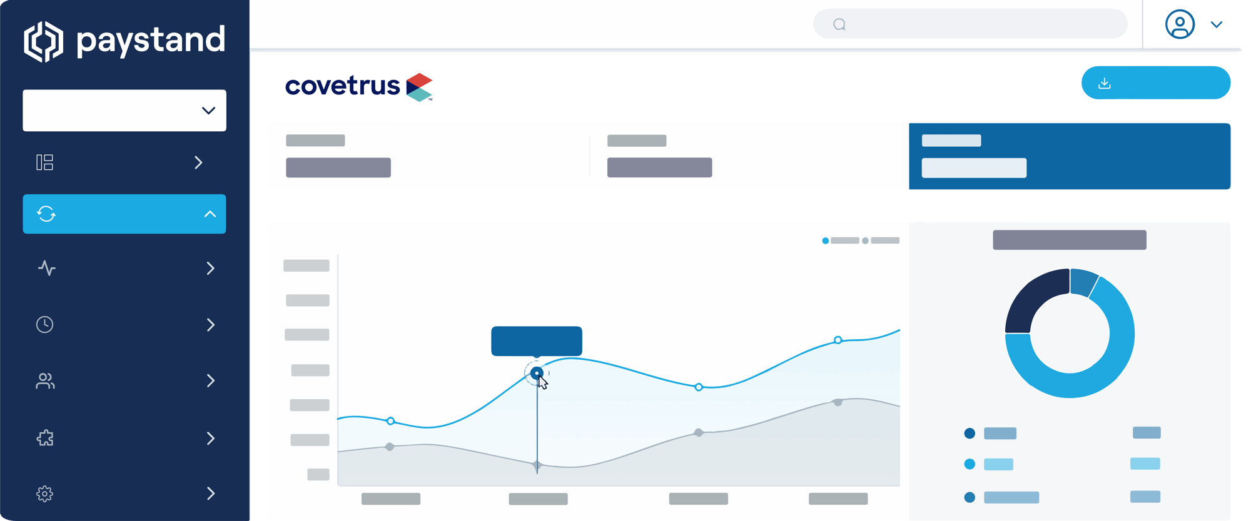Click the blue chart tooltip box
The image size is (1251, 521).
pos(537,341)
